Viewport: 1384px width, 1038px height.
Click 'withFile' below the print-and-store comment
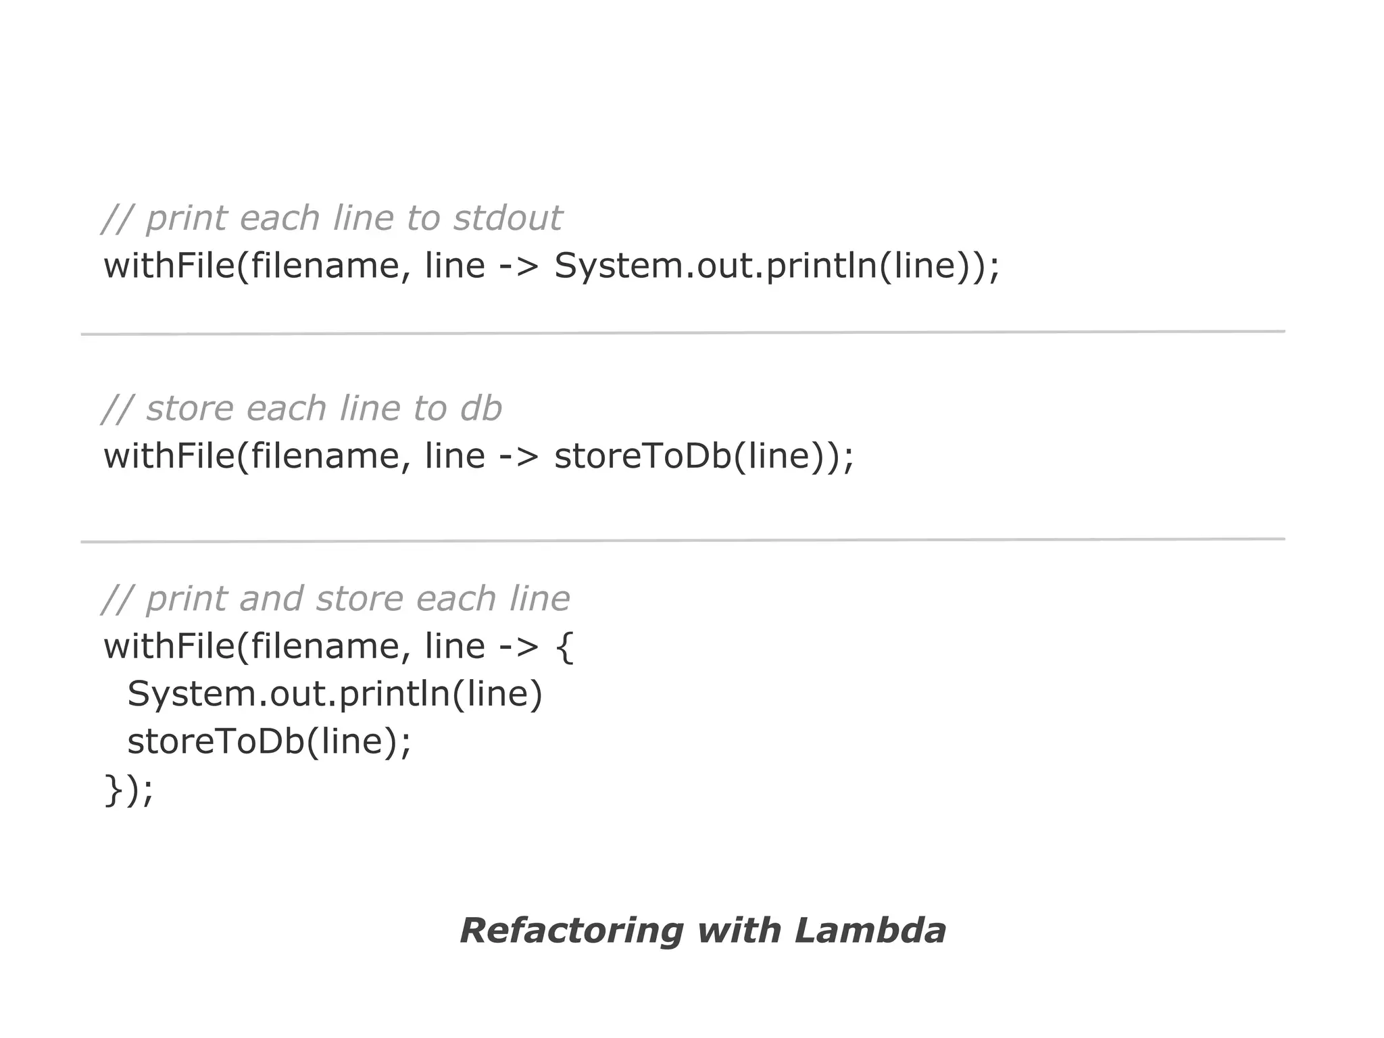(x=169, y=647)
